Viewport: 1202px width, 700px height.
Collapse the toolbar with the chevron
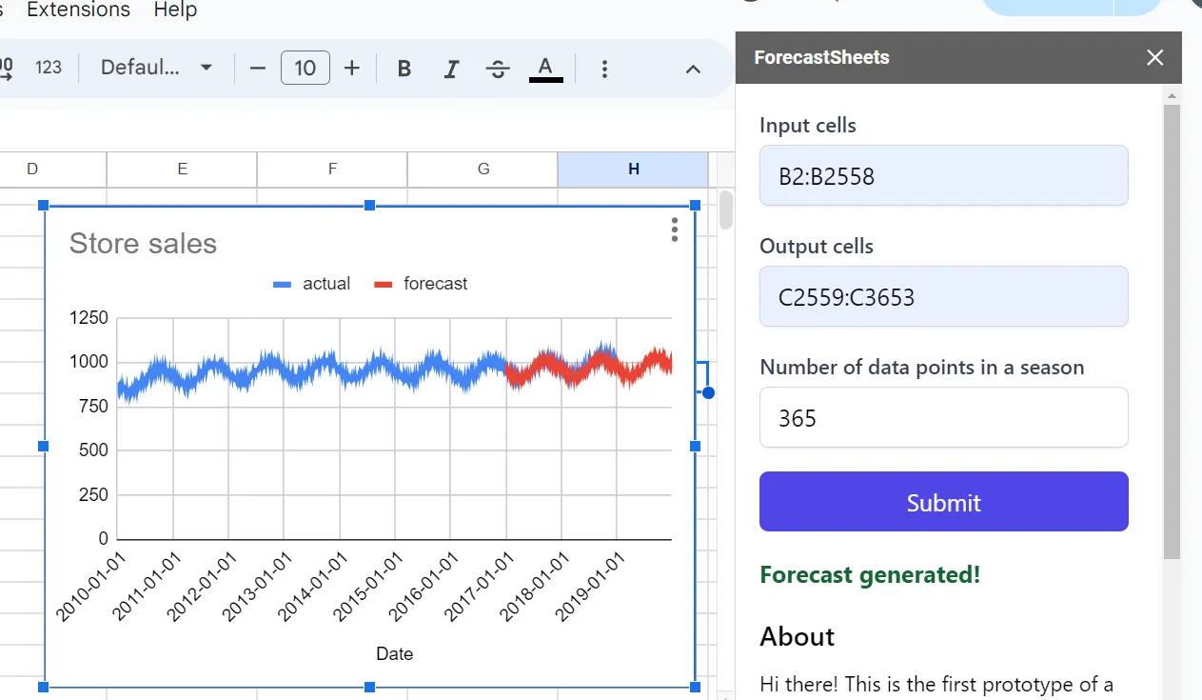click(693, 68)
